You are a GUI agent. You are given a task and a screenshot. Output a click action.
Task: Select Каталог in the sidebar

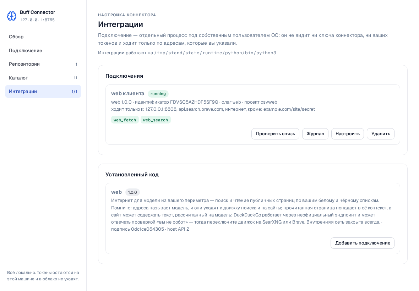[x=43, y=78]
